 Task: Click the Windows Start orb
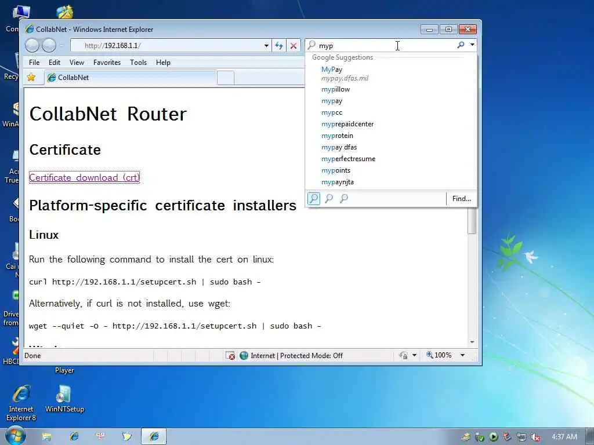tap(15, 436)
